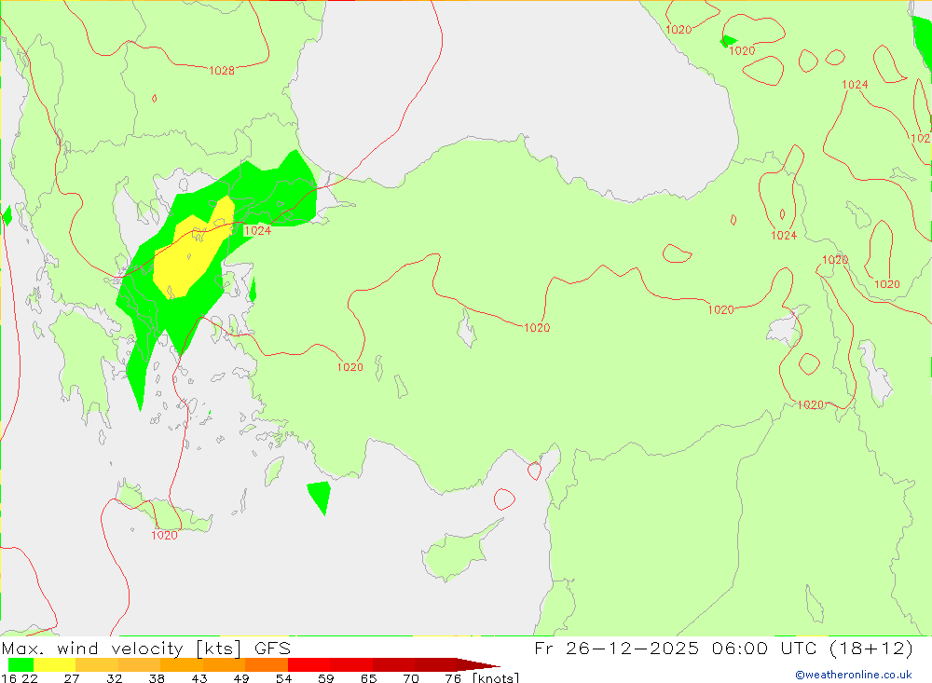
Task: Click the yellow high-wind zone over Aegean
Action: 191,253
